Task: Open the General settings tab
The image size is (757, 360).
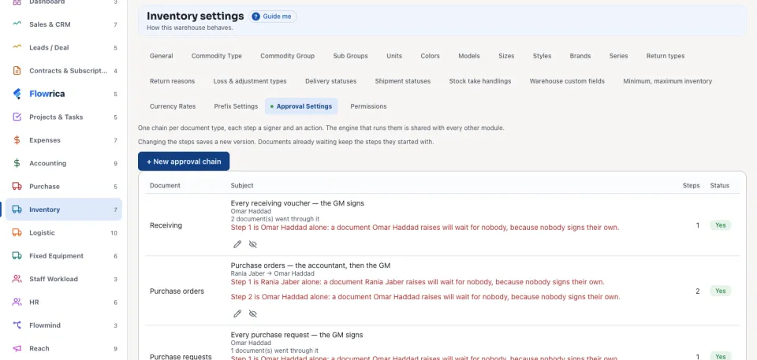Action: coord(161,56)
